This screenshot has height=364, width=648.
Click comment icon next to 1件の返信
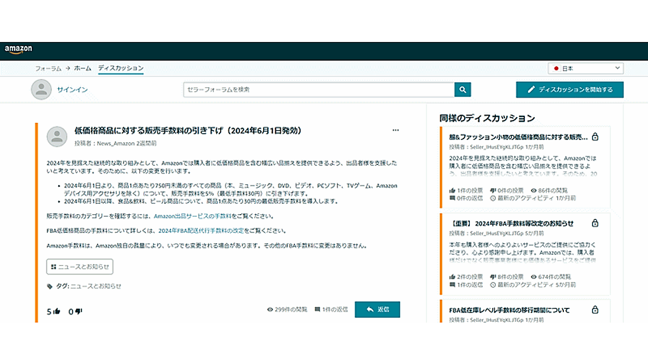click(x=317, y=310)
